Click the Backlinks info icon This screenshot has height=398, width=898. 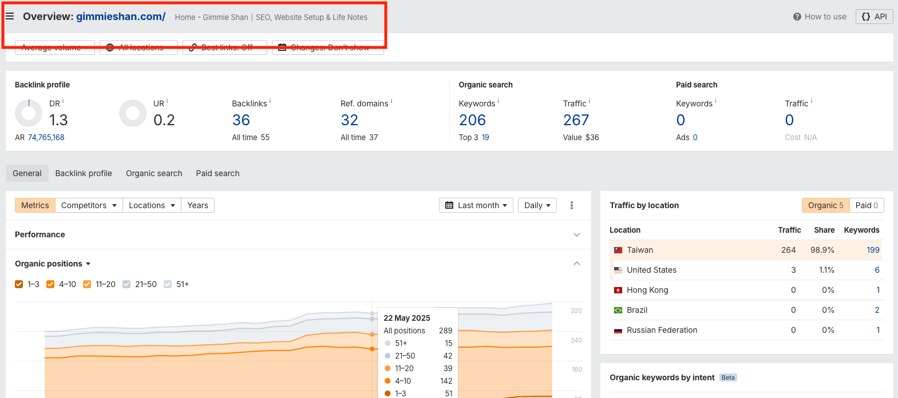click(270, 101)
